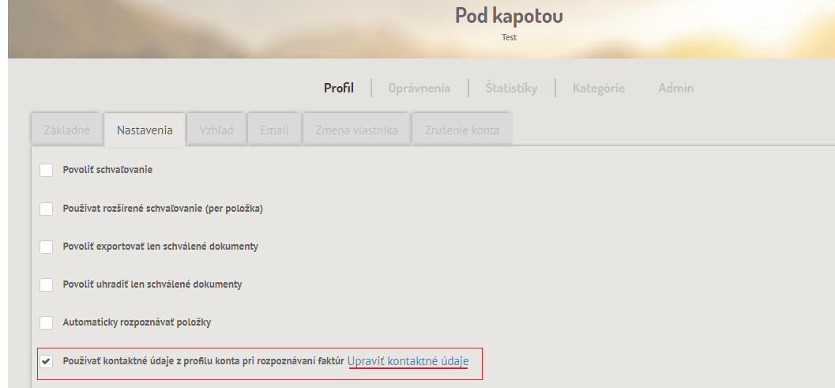Check Povoliť exportovať len schválené dokumenty
835x388 pixels.
(x=47, y=247)
